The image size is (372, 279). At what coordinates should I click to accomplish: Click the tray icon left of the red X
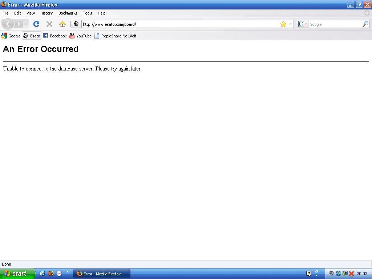coord(345,274)
